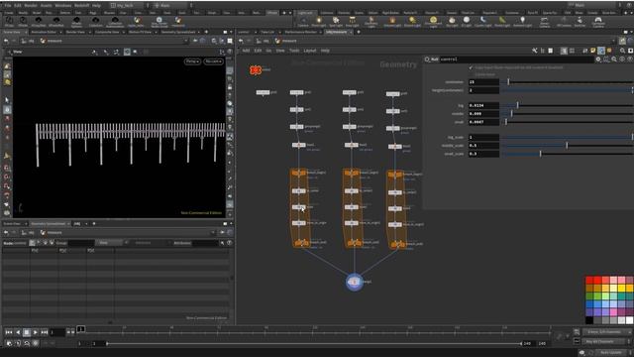Click the sticky red node at top left of network

click(x=256, y=70)
